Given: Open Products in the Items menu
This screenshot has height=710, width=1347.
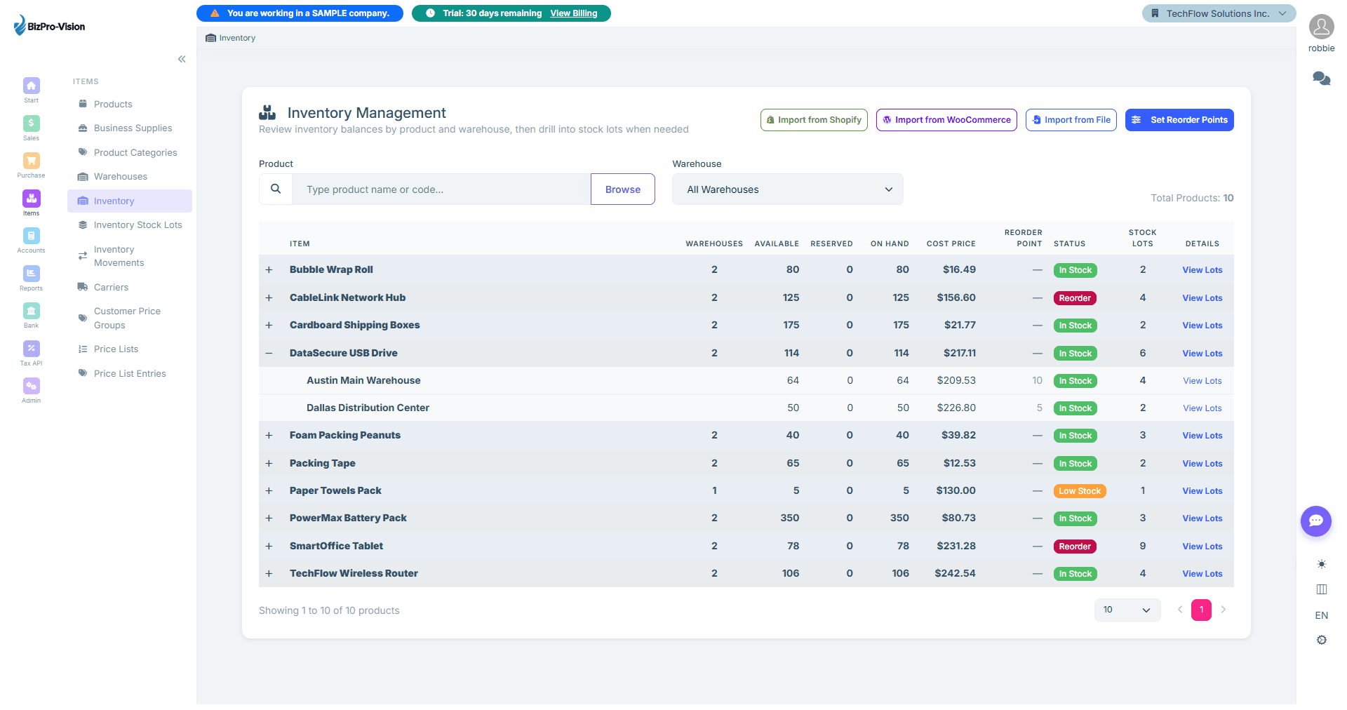Looking at the screenshot, I should click(130, 104).
